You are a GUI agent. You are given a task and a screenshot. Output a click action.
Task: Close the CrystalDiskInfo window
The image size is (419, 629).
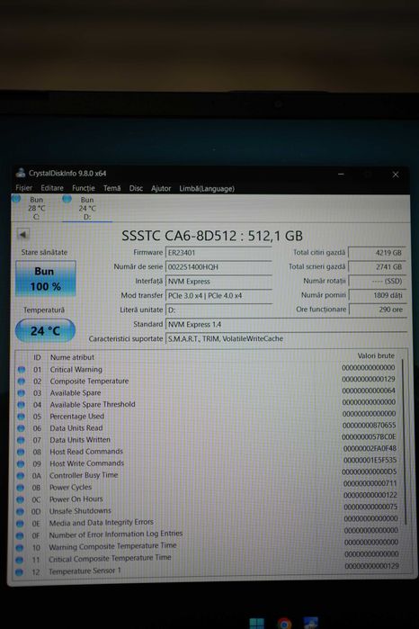(x=396, y=175)
